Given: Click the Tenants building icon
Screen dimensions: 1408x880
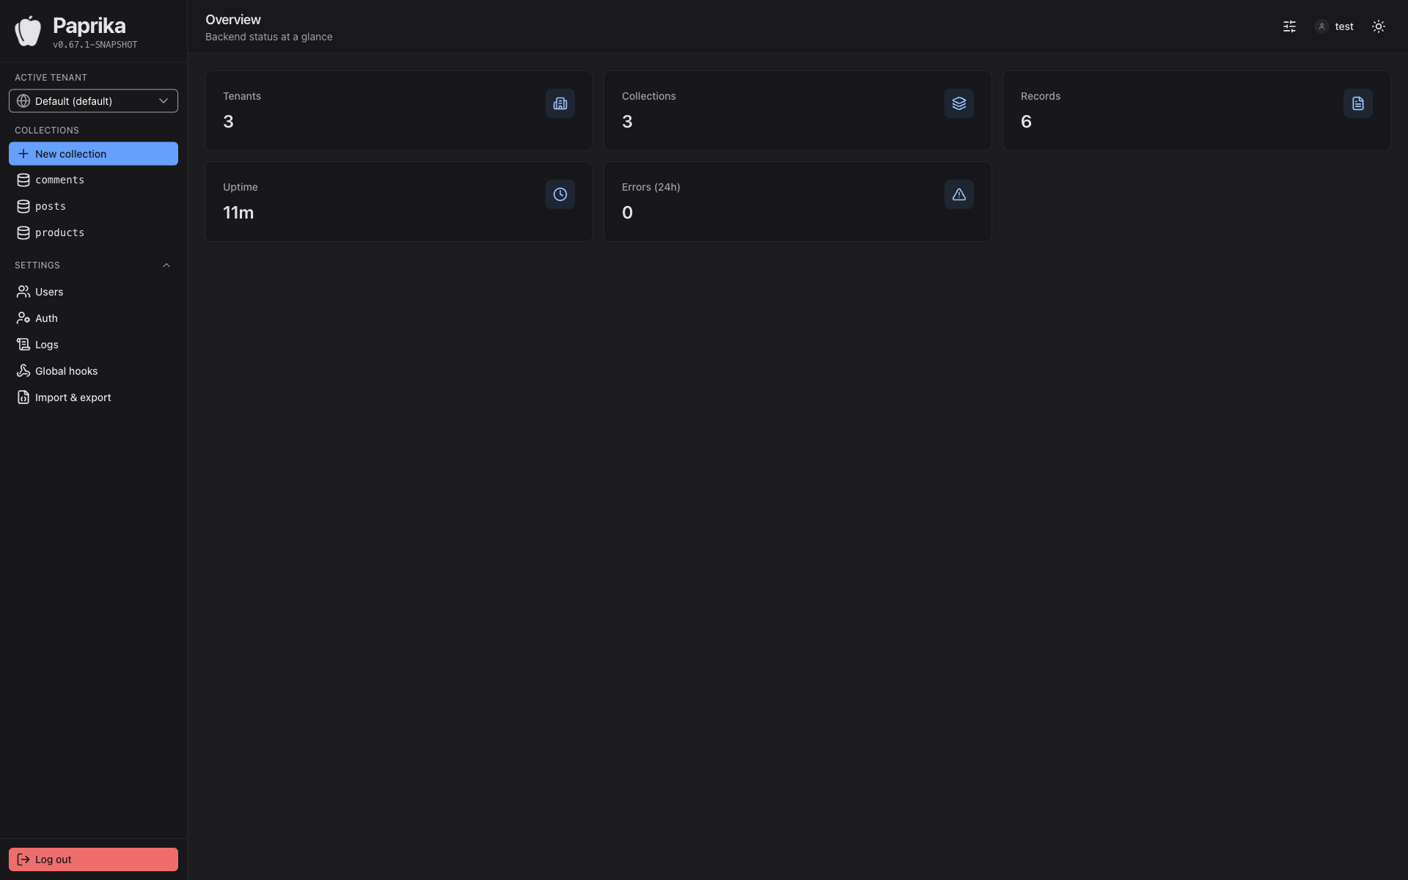Looking at the screenshot, I should coord(560,103).
